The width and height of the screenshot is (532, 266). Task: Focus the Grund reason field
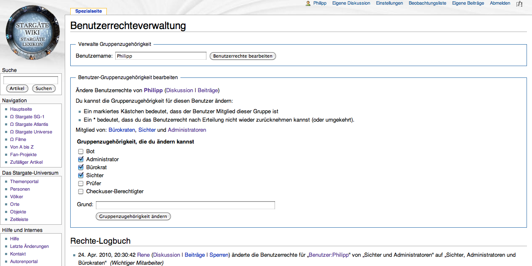[x=185, y=205]
